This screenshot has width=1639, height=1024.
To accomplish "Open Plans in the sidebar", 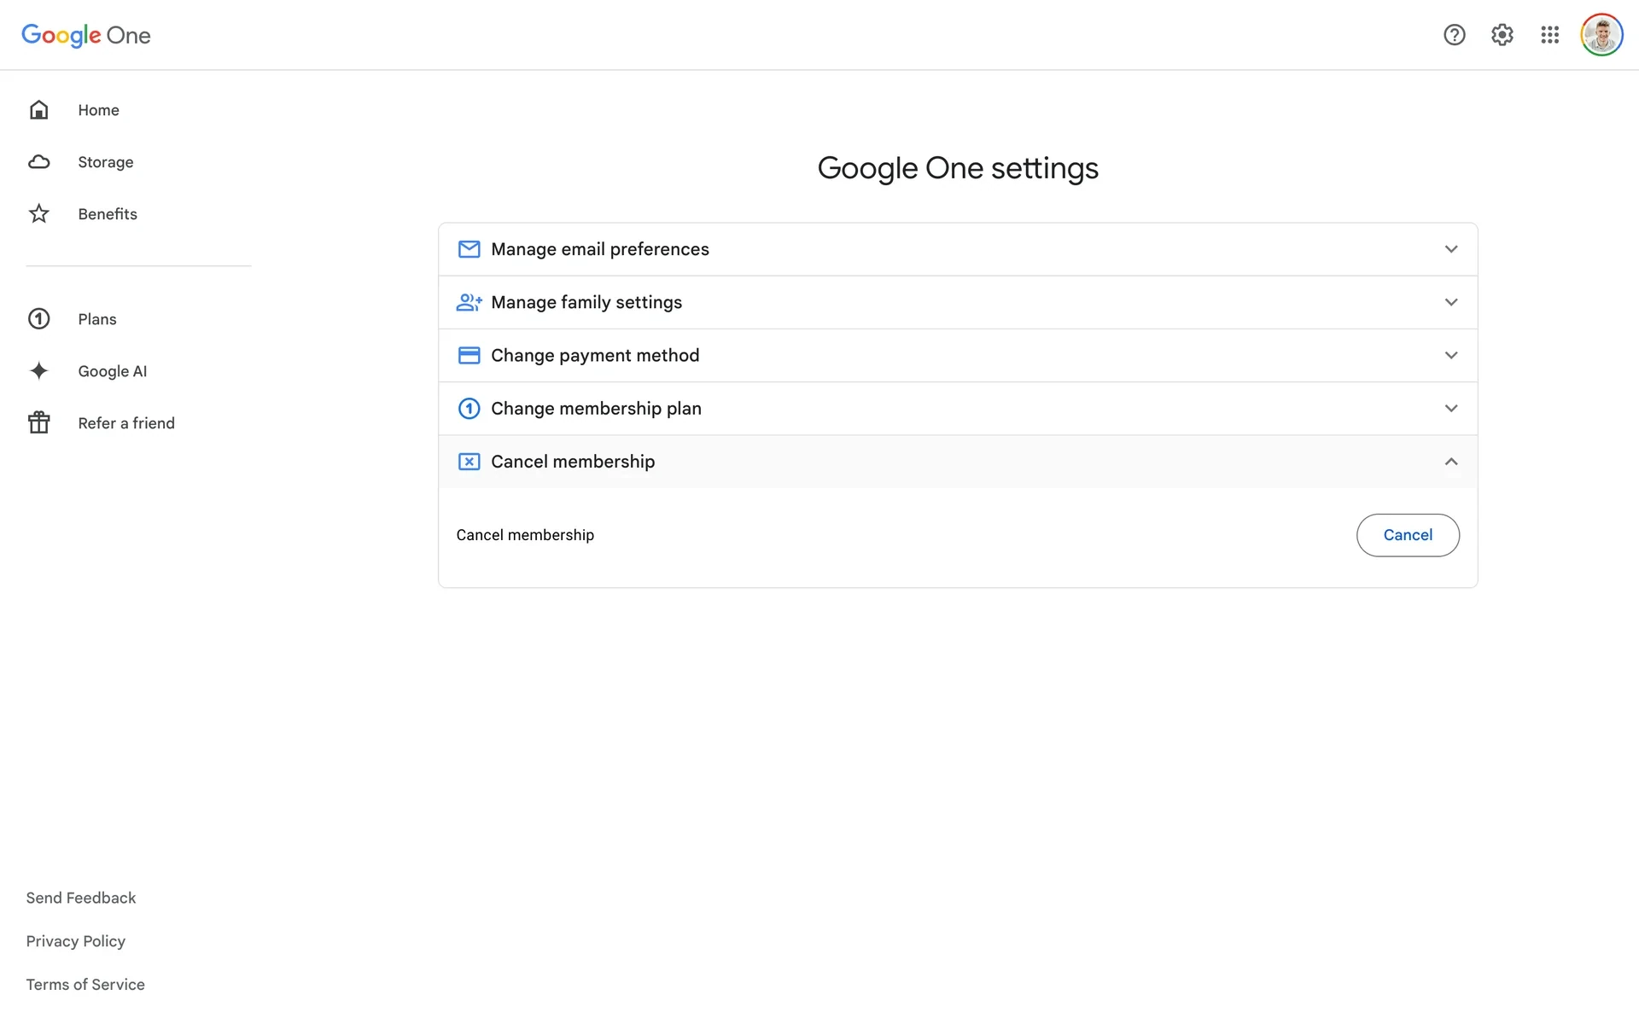I will click(97, 319).
